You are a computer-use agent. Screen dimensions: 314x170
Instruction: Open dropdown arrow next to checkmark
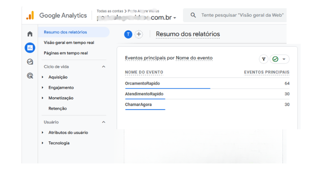pos(284,59)
